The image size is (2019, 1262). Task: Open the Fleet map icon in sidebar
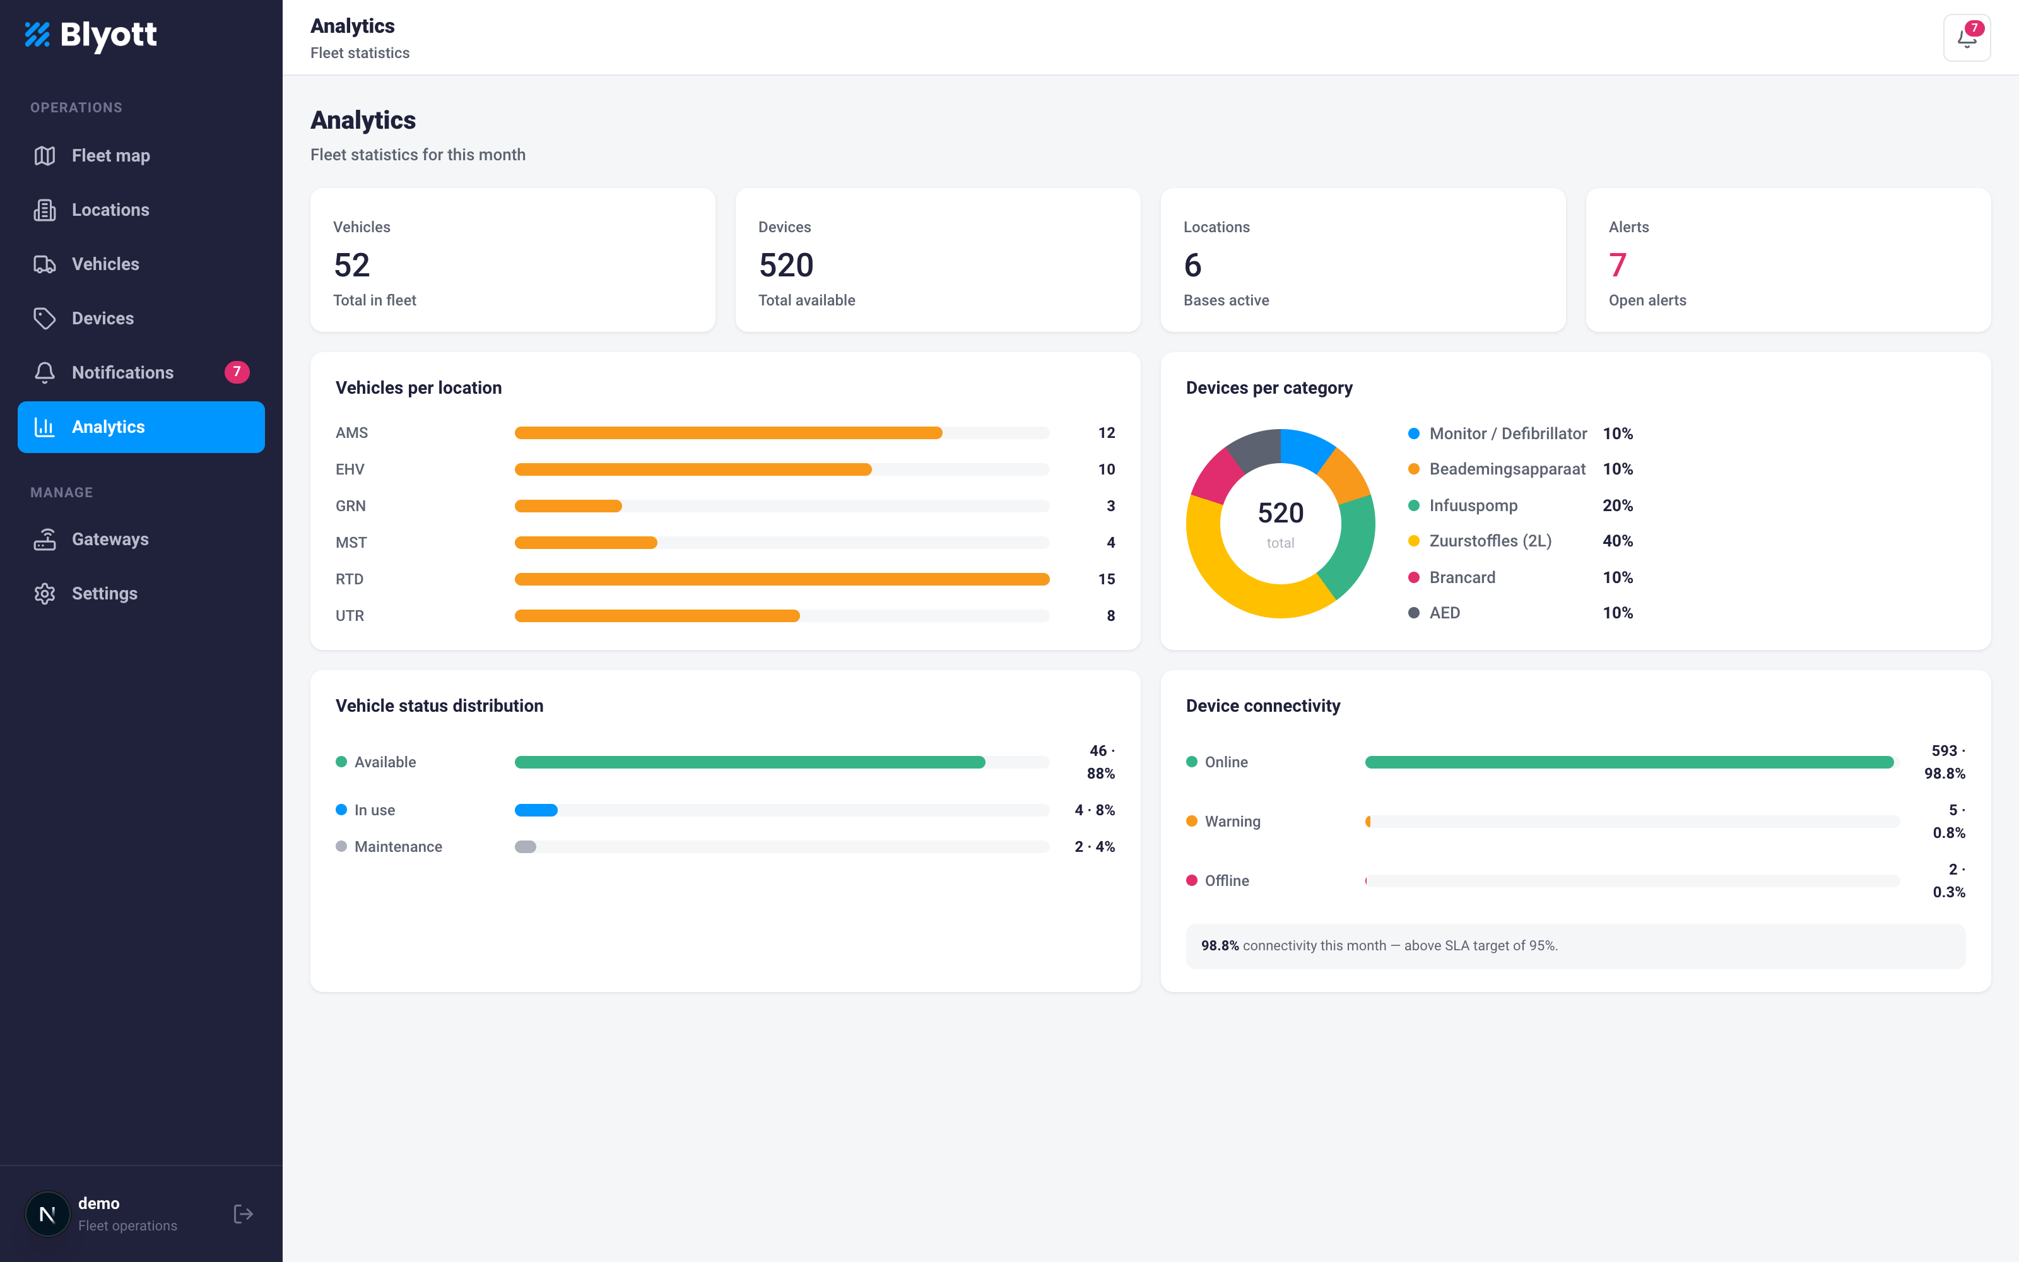[x=44, y=156]
